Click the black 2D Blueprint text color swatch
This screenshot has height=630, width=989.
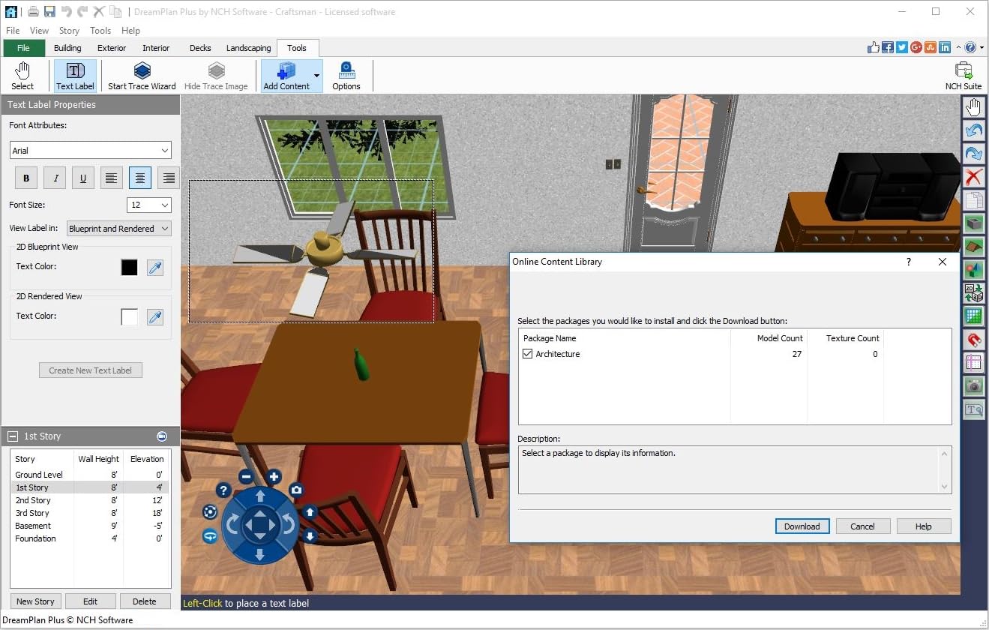[130, 267]
